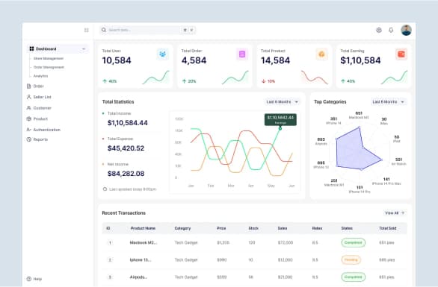Click the Product box icon
The image size is (438, 287).
[28, 119]
